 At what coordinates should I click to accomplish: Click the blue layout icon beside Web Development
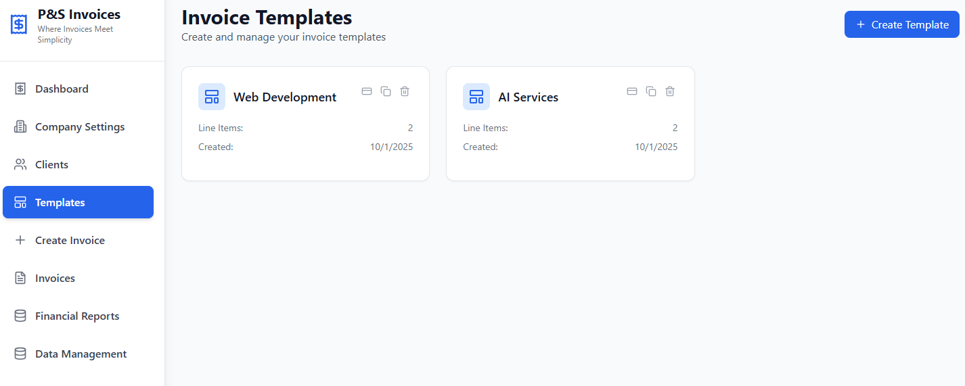[x=212, y=97]
